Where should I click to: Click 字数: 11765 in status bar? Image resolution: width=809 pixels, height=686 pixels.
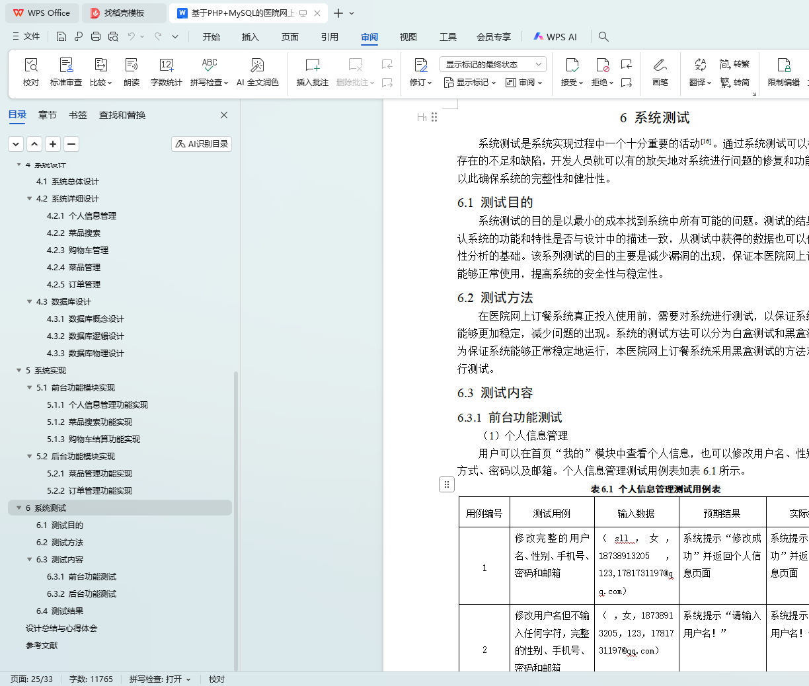(x=91, y=679)
